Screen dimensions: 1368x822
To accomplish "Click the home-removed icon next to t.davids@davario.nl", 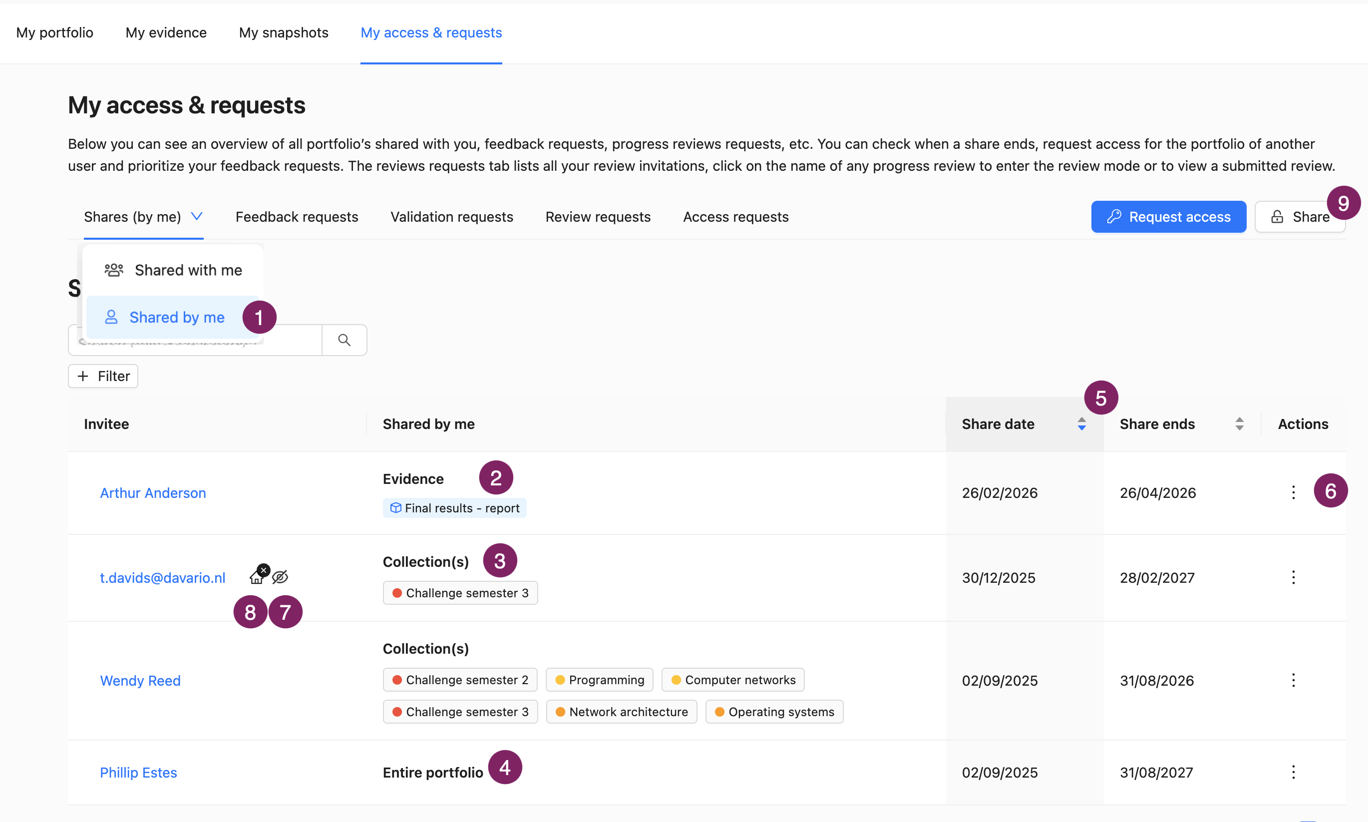I will tap(258, 575).
